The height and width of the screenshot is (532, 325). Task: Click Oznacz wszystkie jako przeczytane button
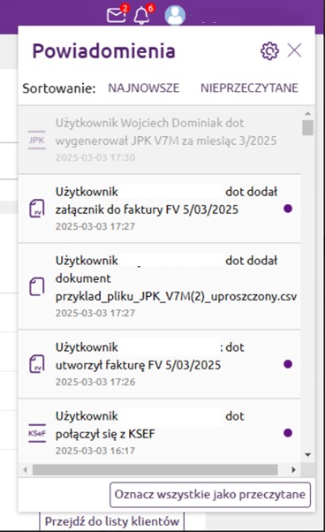click(x=210, y=495)
